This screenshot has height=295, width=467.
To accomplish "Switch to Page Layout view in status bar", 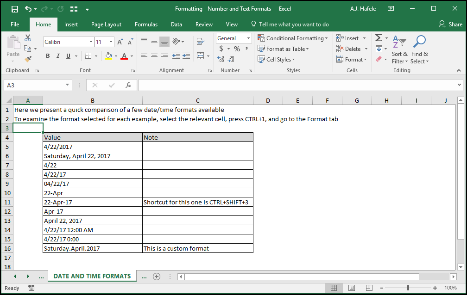I will pyautogui.click(x=352, y=288).
